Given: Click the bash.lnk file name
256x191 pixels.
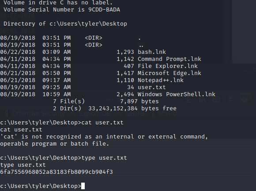Looking at the screenshot, I should pyautogui.click(x=152, y=52).
